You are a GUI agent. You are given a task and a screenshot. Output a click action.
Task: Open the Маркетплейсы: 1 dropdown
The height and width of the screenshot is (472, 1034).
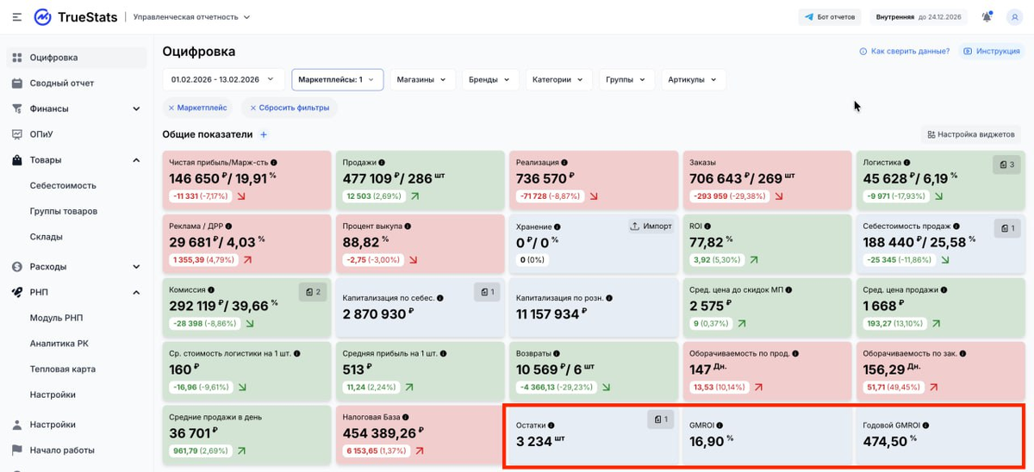point(337,79)
